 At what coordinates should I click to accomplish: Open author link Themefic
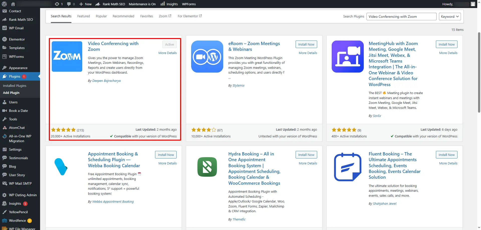pyautogui.click(x=239, y=219)
